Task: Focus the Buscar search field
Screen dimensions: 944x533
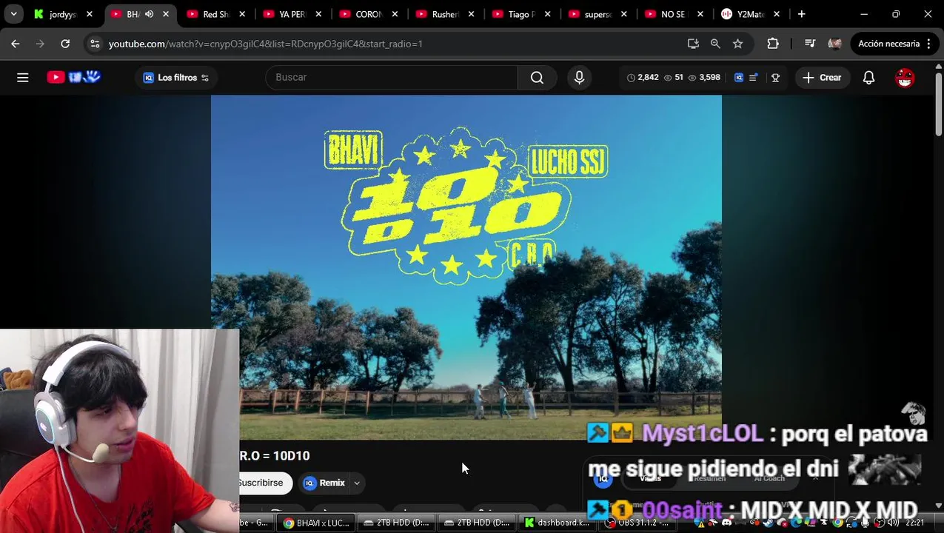Action: (x=391, y=77)
